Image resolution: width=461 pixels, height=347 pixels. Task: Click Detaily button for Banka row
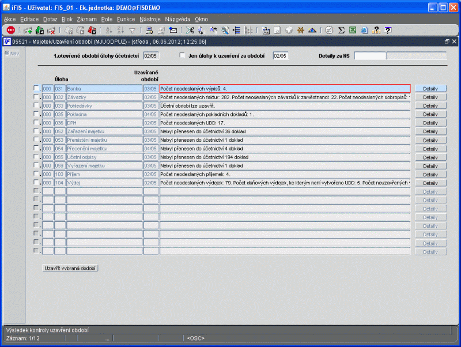click(430, 89)
